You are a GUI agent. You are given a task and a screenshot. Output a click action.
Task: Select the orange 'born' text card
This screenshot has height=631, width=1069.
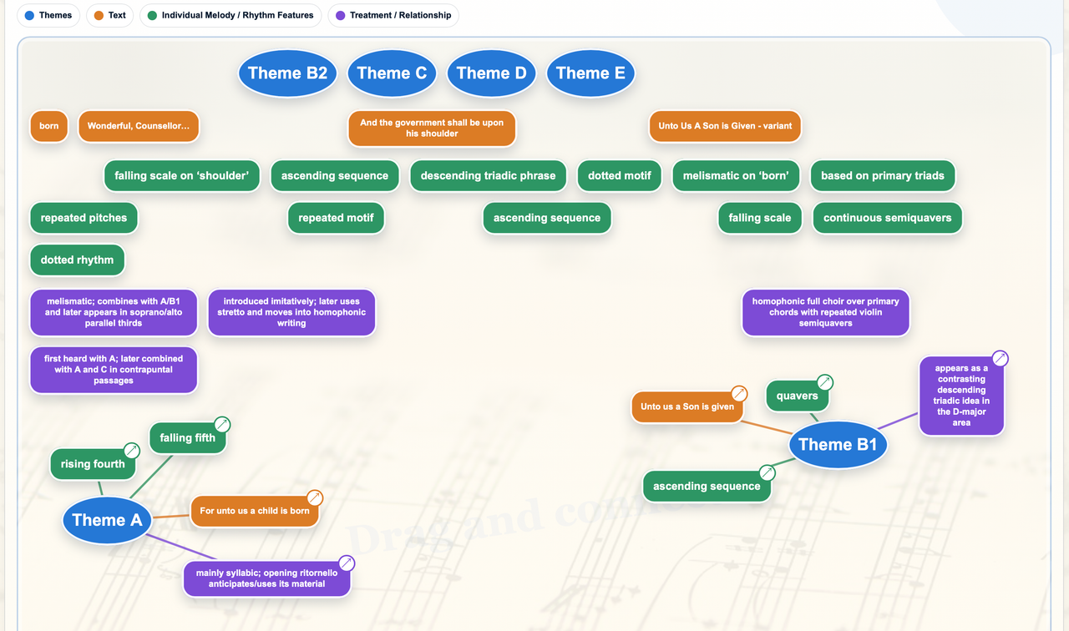click(49, 126)
